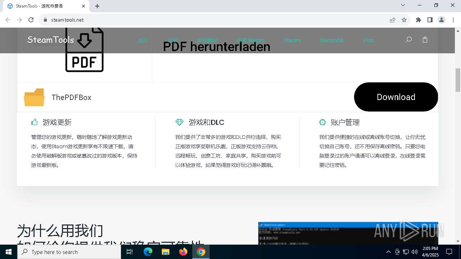Click the ThePDFBox yellow folder icon
This screenshot has width=461, height=259.
[34, 97]
